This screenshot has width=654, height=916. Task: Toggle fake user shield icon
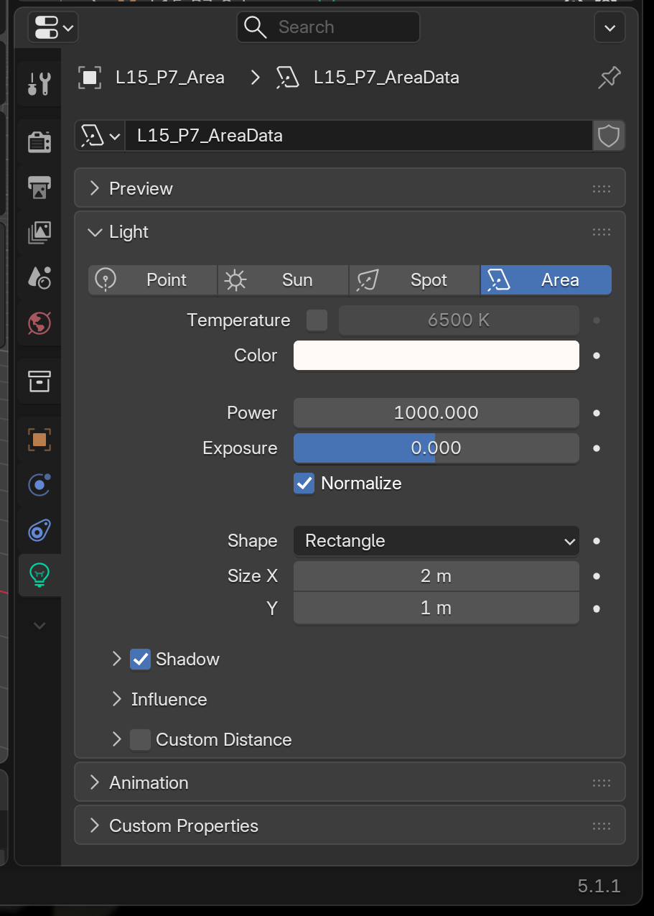(x=609, y=135)
